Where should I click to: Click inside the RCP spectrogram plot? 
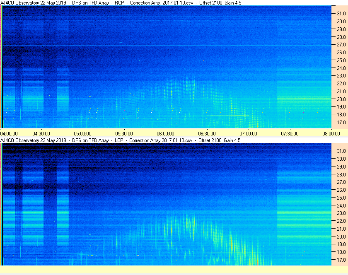[166, 67]
